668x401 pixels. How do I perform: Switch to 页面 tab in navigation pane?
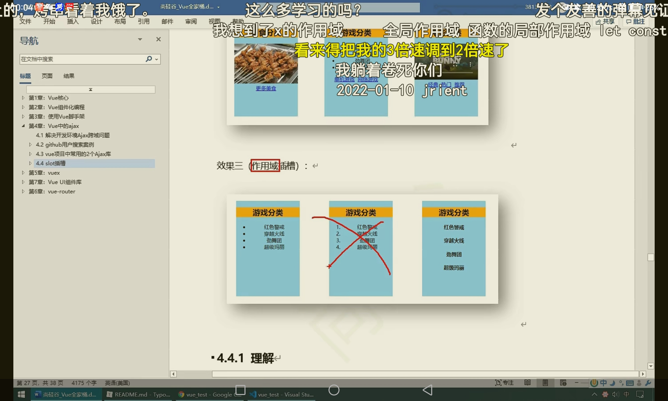tap(47, 76)
